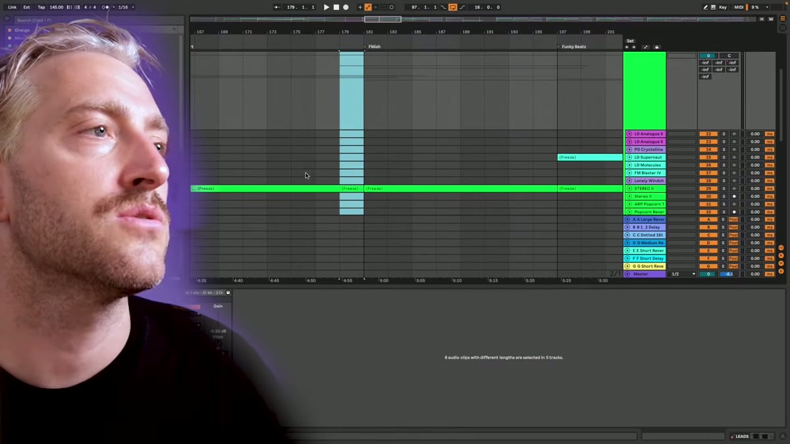Enable the MIDI map mode button
Viewport: 790px width, 444px height.
coord(737,7)
